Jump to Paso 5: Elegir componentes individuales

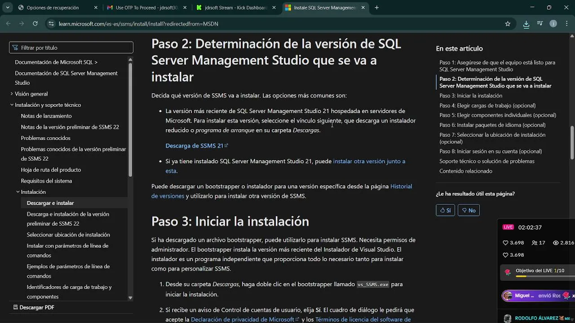click(x=498, y=115)
